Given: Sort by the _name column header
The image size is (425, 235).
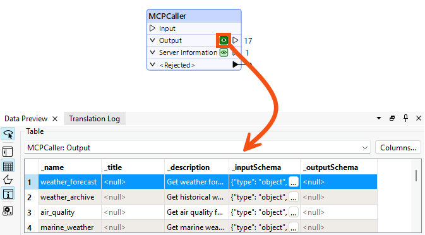Looking at the screenshot, I should pos(69,167).
